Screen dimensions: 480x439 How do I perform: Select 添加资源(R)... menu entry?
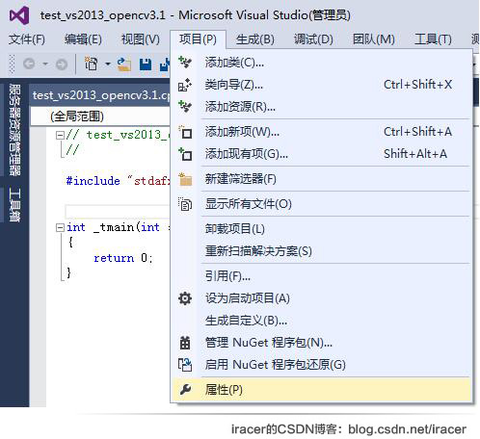pos(321,107)
